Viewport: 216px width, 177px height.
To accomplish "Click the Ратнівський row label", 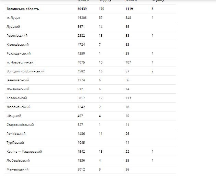I will coord(16,133).
